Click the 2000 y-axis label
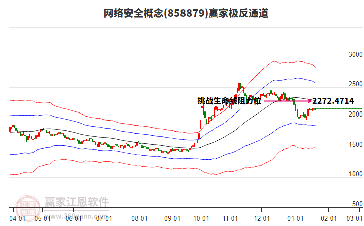This screenshot has width=364, height=226. tap(355, 115)
